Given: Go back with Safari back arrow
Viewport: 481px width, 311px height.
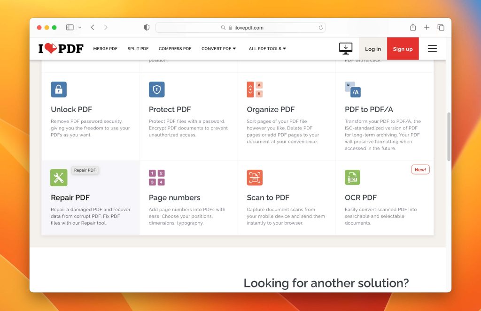Looking at the screenshot, I should (x=93, y=27).
